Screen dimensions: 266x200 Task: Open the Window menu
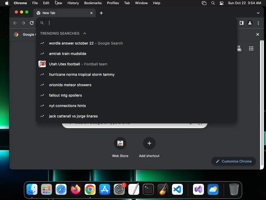(141, 3)
